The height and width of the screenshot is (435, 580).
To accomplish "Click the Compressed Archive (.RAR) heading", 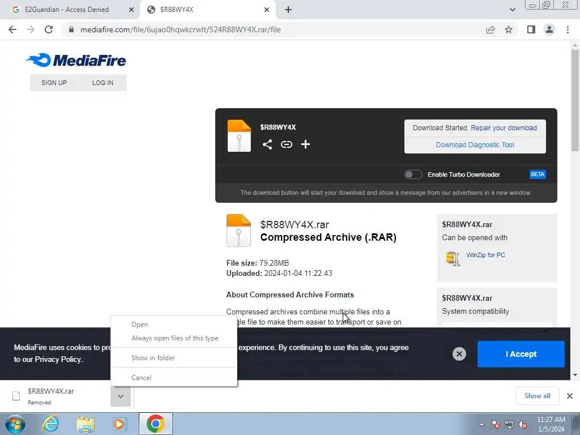I will pos(328,237).
